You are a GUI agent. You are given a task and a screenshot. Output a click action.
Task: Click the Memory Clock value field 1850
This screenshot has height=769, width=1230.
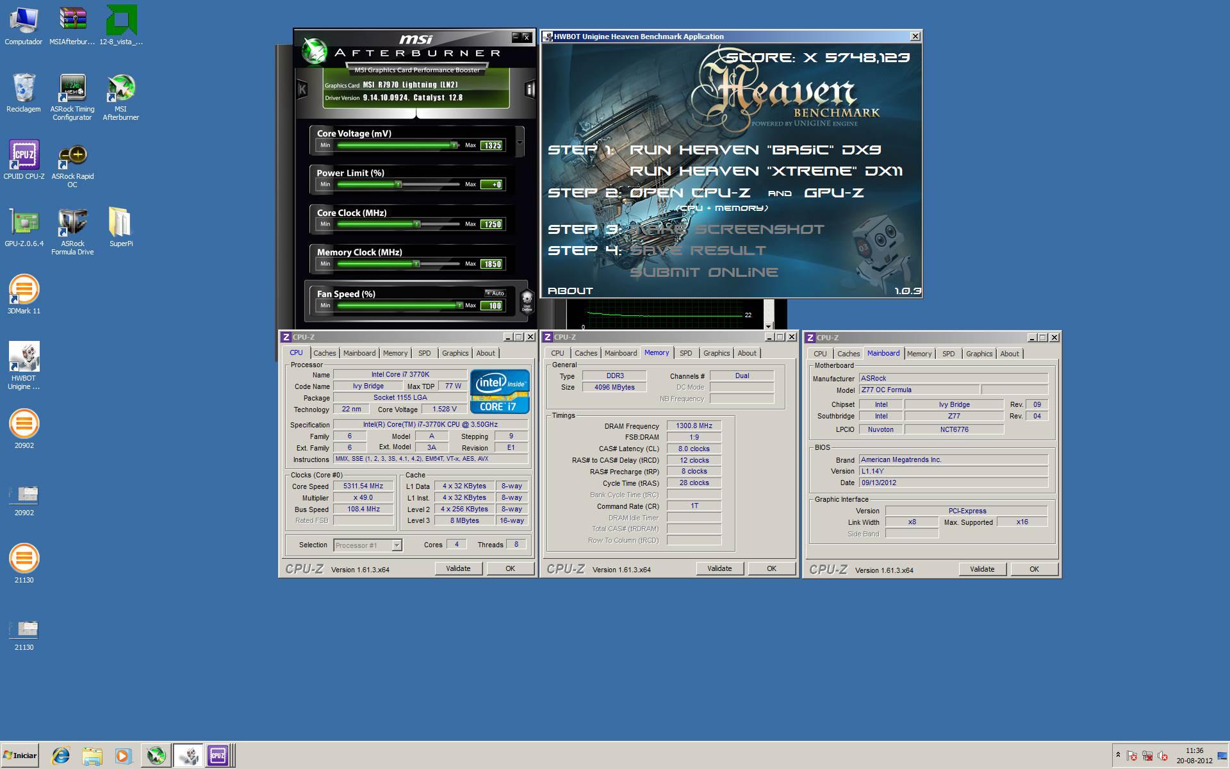pyautogui.click(x=492, y=264)
